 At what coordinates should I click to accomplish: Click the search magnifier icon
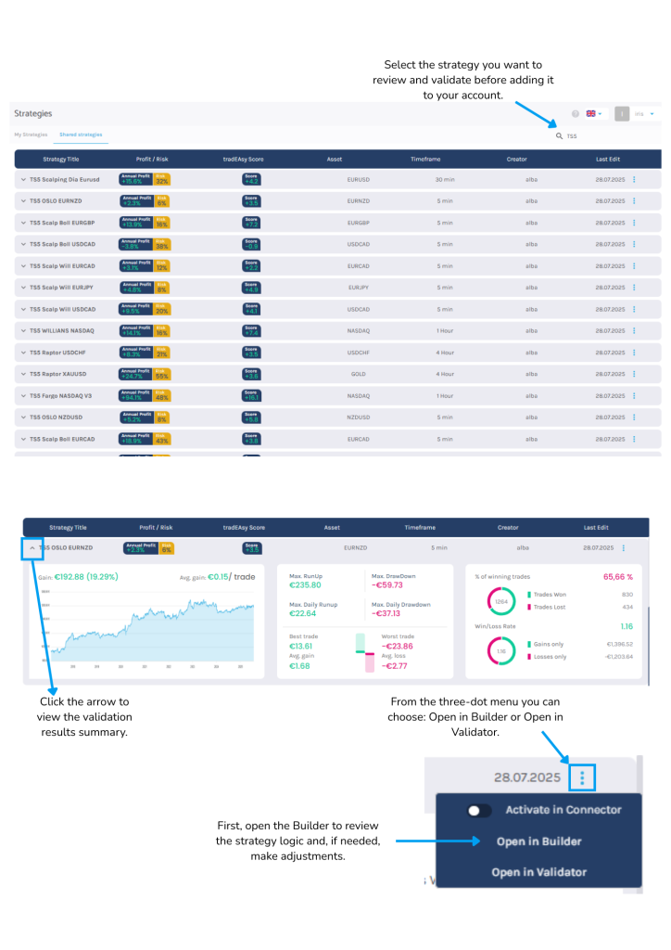click(x=559, y=135)
